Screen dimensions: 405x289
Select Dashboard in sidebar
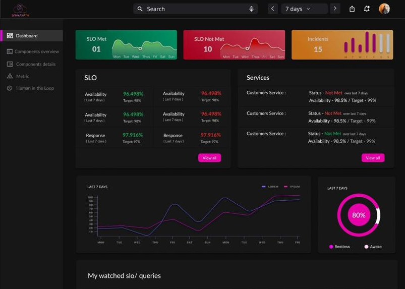coord(31,36)
